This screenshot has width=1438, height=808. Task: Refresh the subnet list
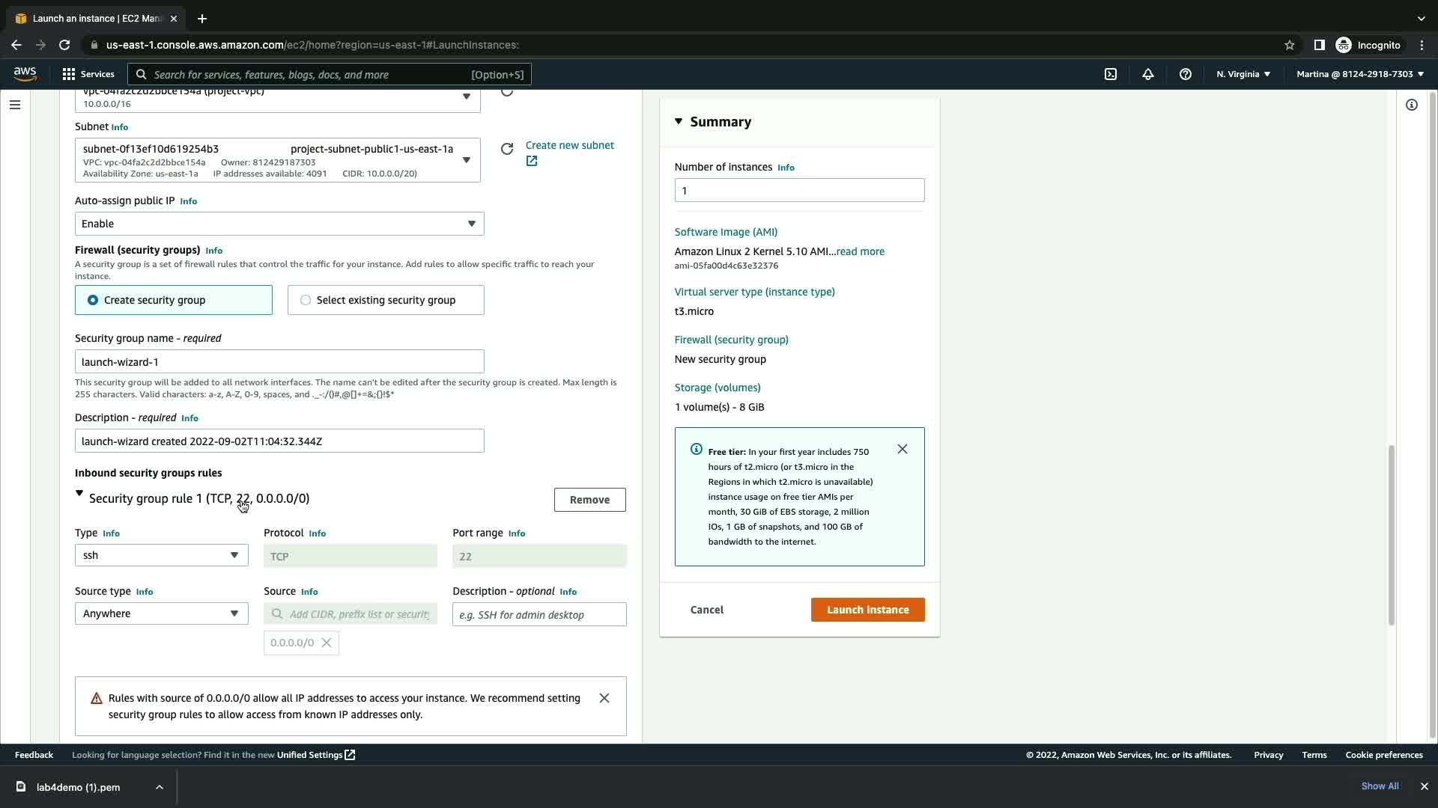pos(507,149)
